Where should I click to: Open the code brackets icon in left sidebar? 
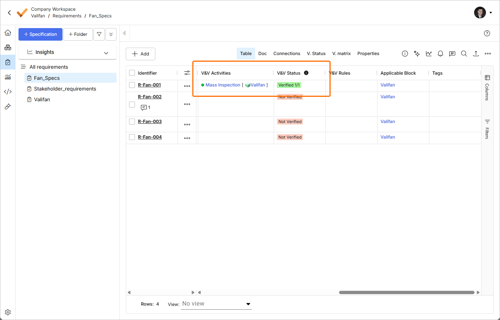pos(8,92)
